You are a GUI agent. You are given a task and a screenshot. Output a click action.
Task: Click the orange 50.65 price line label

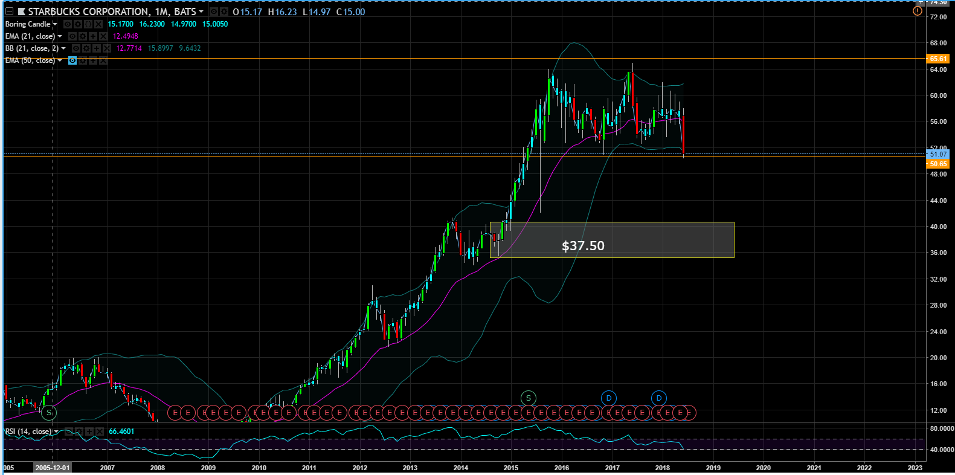click(x=938, y=164)
